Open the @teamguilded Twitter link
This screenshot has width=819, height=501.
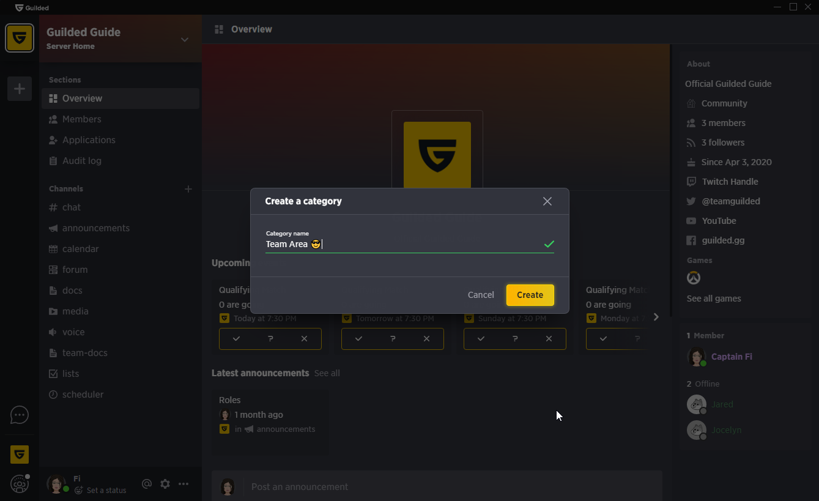pos(731,201)
